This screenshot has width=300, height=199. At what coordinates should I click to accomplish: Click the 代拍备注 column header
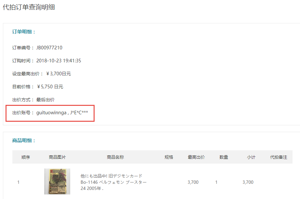tap(279, 157)
